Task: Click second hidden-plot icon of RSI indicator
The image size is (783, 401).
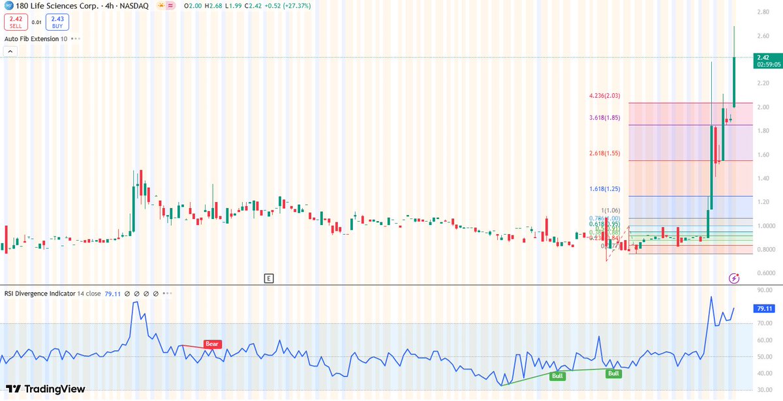Action: click(137, 293)
